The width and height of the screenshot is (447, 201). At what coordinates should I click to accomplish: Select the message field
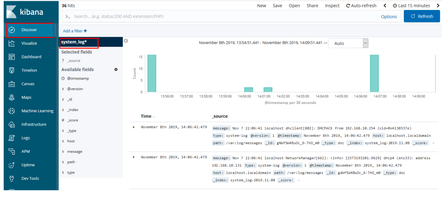[x=75, y=151]
